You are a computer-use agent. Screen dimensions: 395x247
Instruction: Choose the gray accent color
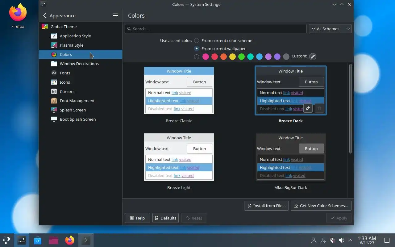click(286, 57)
